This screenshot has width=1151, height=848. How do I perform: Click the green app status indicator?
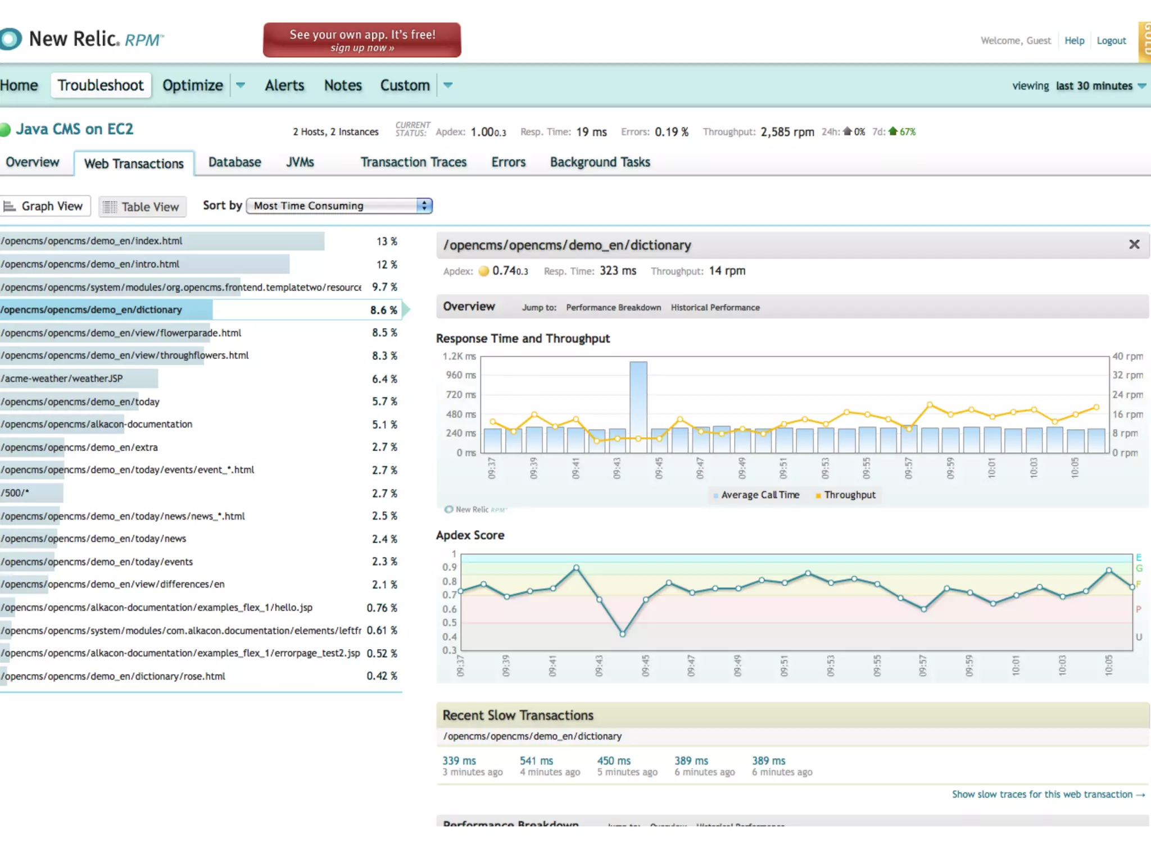click(x=6, y=130)
